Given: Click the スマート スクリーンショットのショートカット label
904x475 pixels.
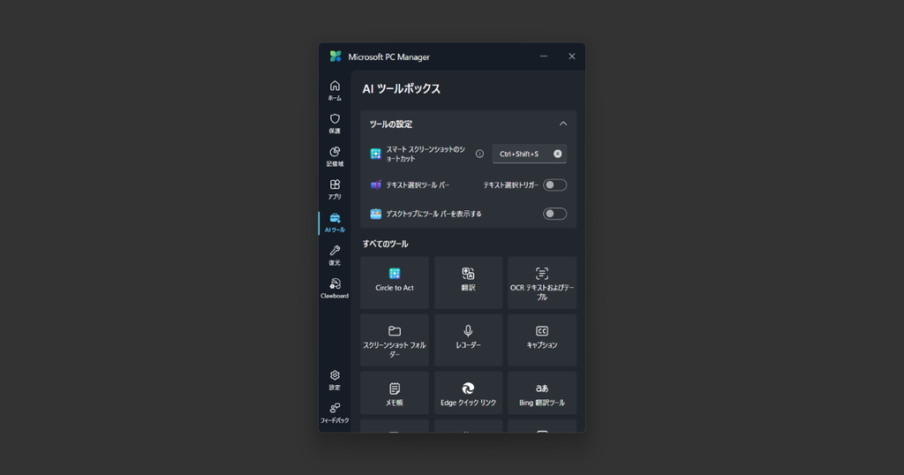Looking at the screenshot, I should pyautogui.click(x=426, y=154).
